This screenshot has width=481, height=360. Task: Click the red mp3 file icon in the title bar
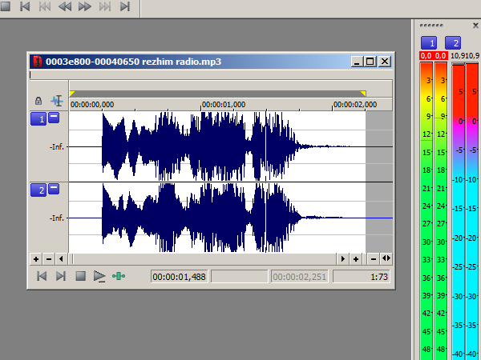[x=38, y=62]
